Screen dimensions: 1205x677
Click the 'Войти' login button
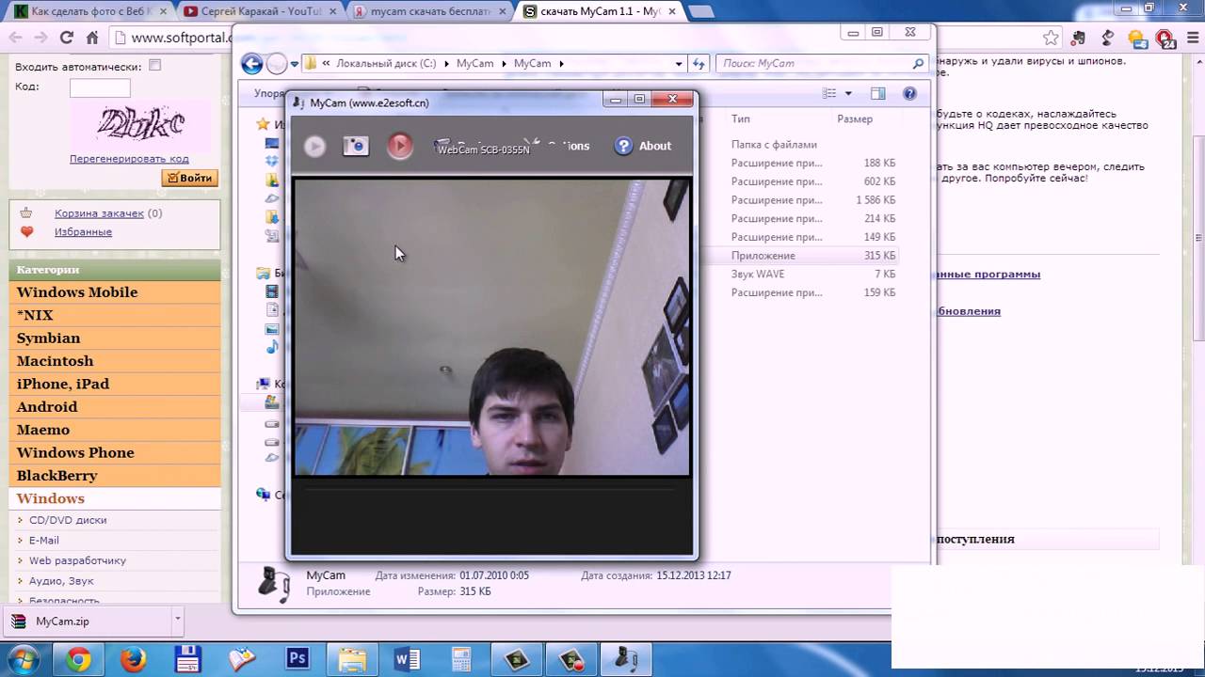[190, 178]
